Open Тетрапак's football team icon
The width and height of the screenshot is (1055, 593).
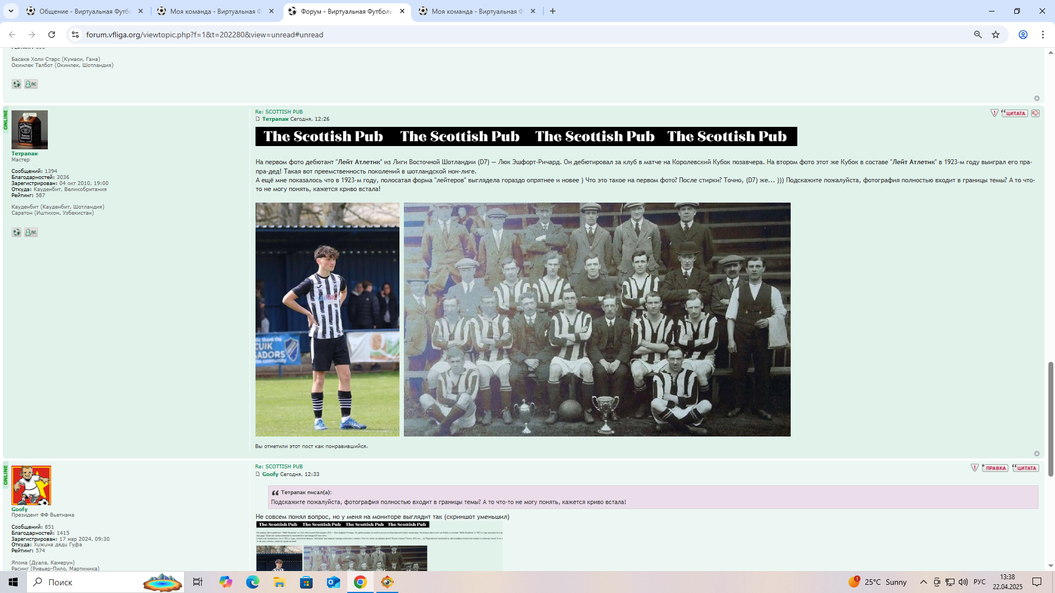(x=16, y=232)
